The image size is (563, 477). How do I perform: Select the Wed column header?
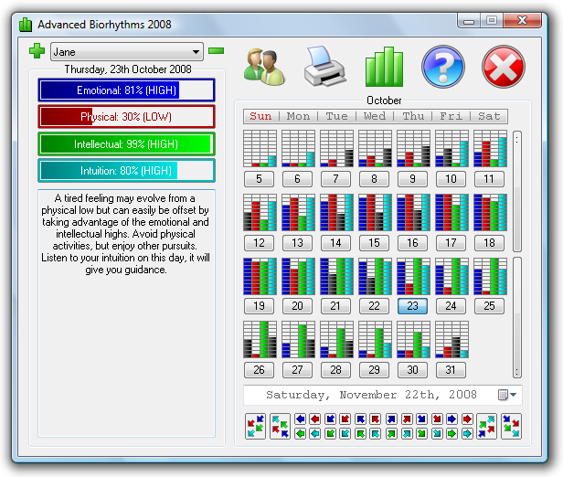click(375, 116)
